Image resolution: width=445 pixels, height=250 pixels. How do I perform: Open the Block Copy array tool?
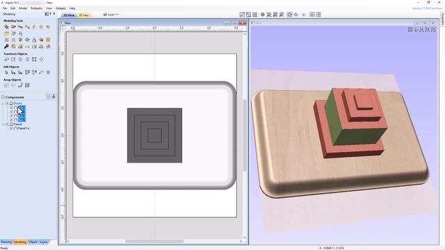coord(6,85)
